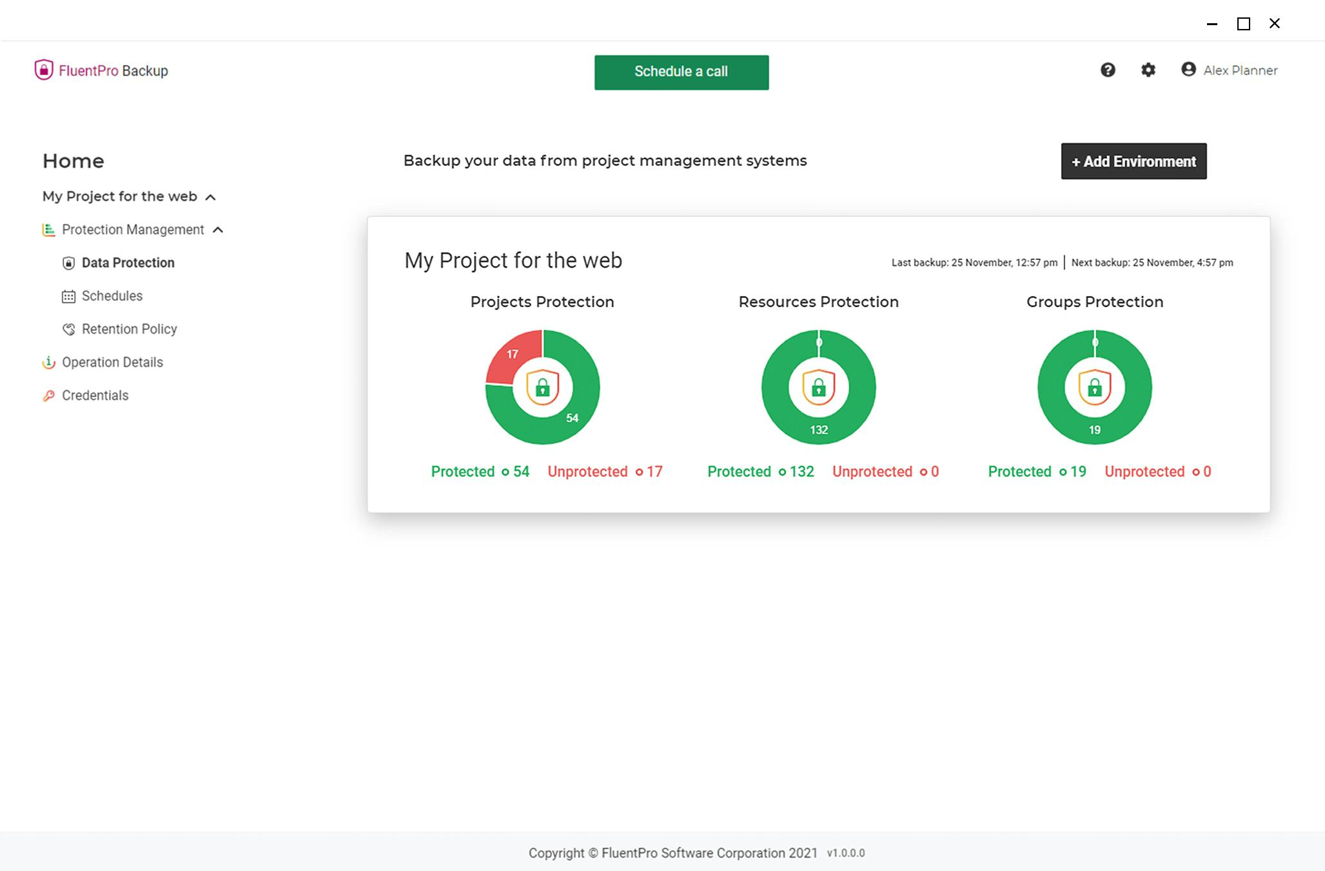Expand the Resources Protection chart center shield
Screen dimensions: 1325x871
(818, 387)
